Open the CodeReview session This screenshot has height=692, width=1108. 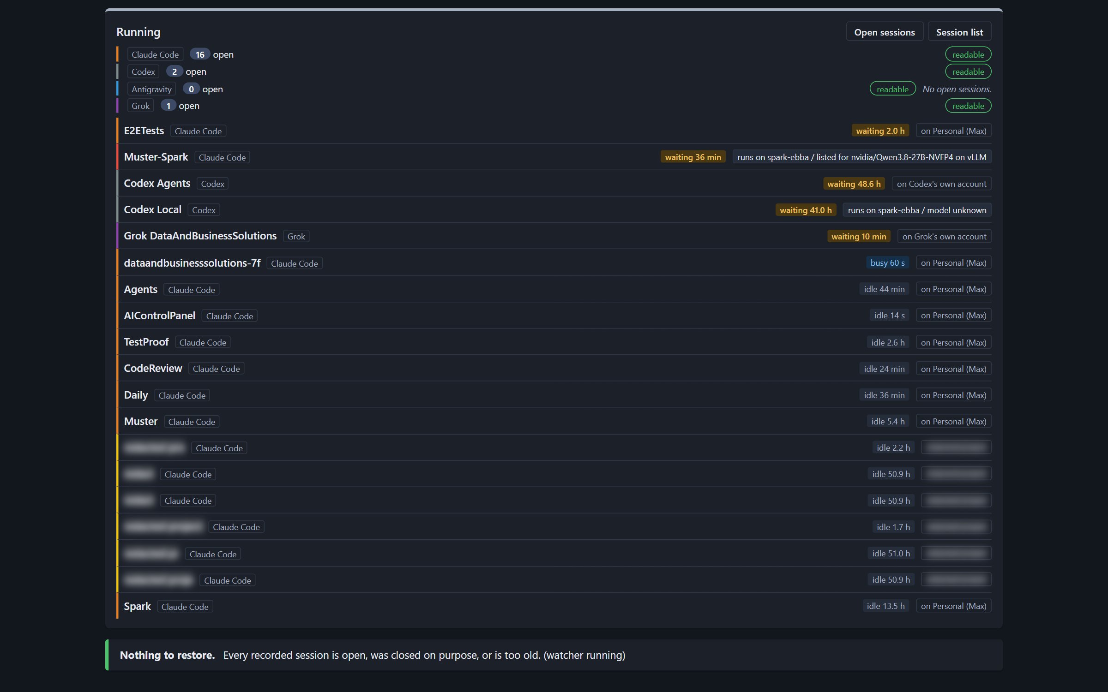click(153, 368)
